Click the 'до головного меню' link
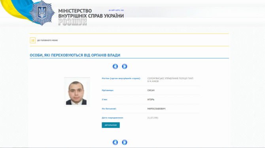The image size is (265, 148). tap(47, 40)
